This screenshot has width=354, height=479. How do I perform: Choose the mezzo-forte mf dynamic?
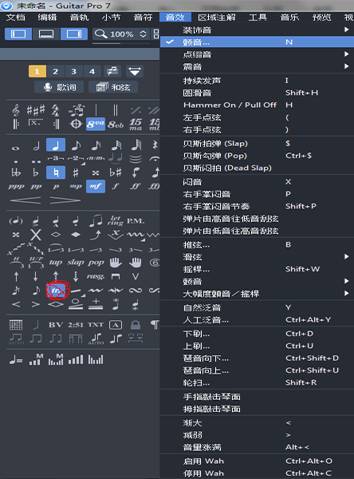pyautogui.click(x=96, y=186)
